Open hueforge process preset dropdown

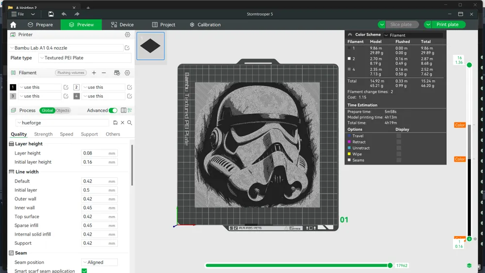(62, 123)
